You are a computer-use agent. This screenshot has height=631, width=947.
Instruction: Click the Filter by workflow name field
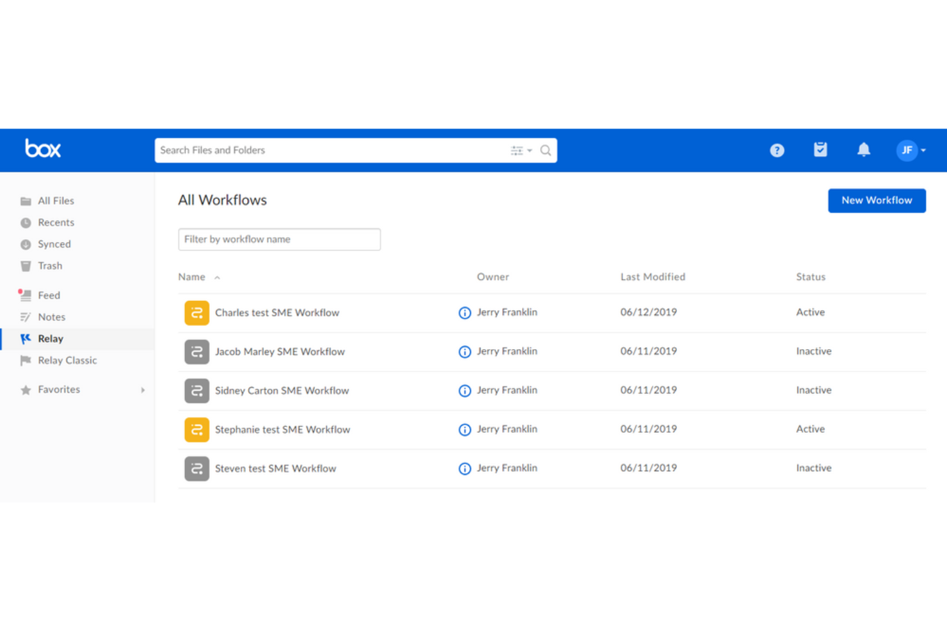[280, 239]
